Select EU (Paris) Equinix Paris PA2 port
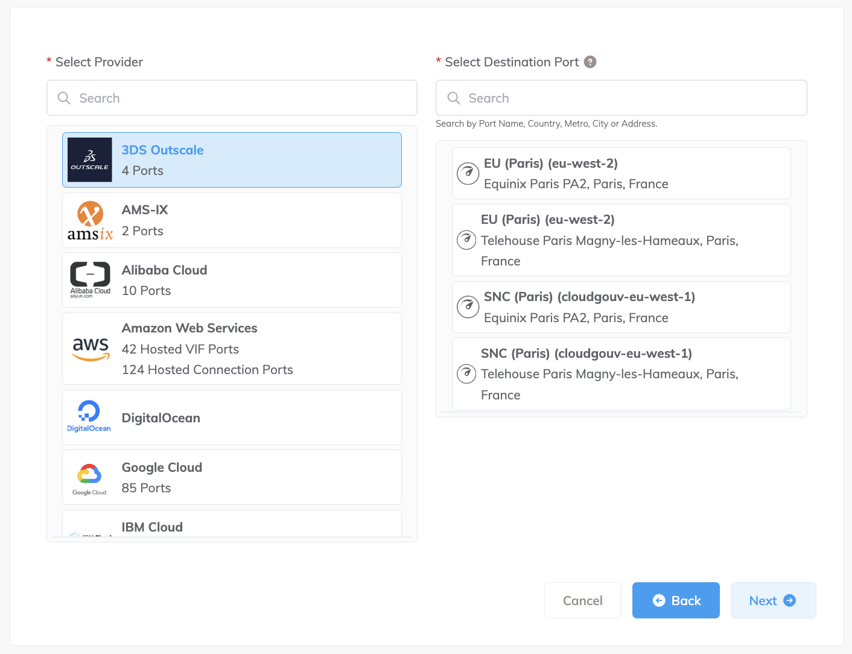Screen dimensions: 852x654 pos(621,173)
